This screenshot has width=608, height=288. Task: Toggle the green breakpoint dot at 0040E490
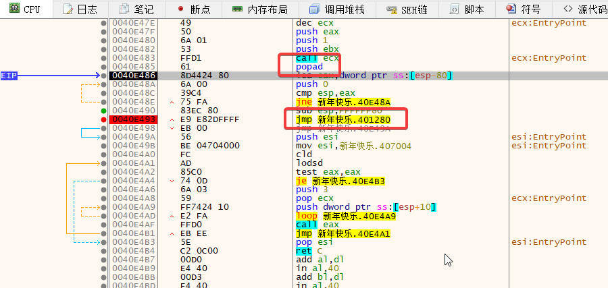click(103, 111)
